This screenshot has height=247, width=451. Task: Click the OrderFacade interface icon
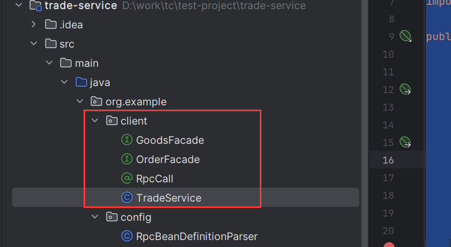point(126,159)
